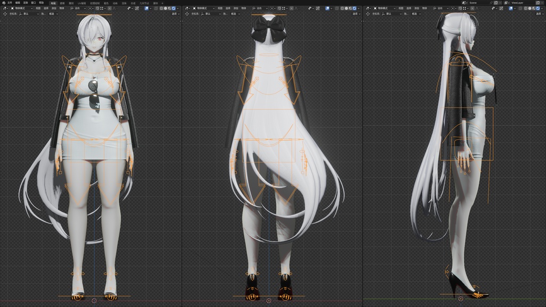Open the 法向 transform orientation dropdown
The width and height of the screenshot is (546, 307).
(76, 9)
